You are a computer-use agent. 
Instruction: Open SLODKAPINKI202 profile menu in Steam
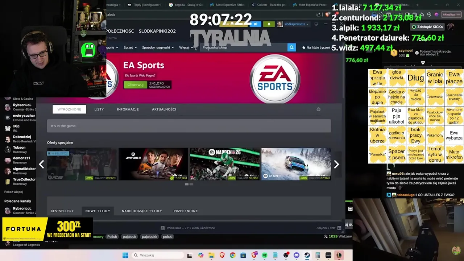[157, 31]
